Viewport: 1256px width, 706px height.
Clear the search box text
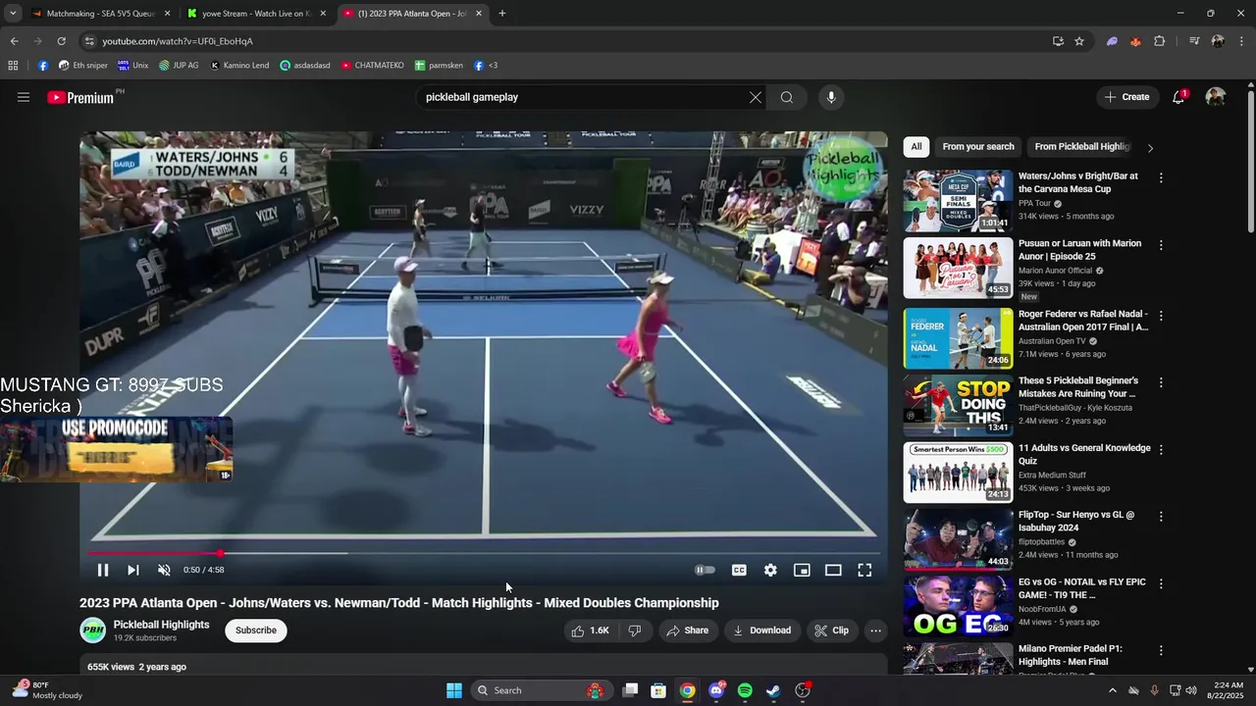point(756,97)
